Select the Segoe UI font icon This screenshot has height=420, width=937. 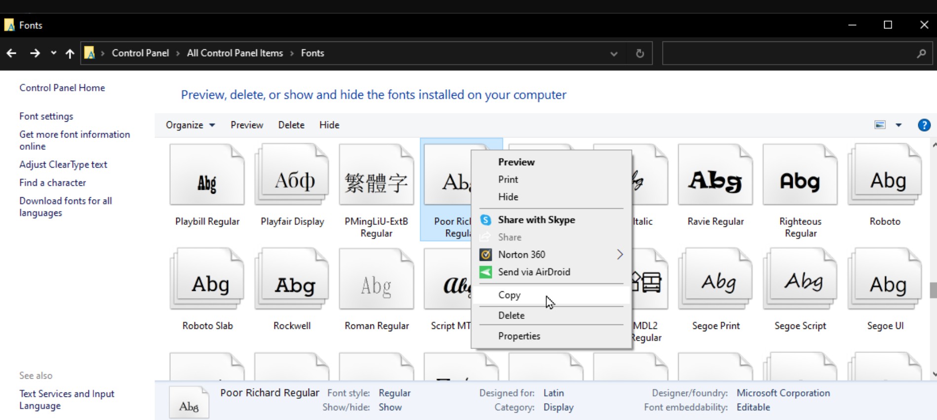[885, 279]
